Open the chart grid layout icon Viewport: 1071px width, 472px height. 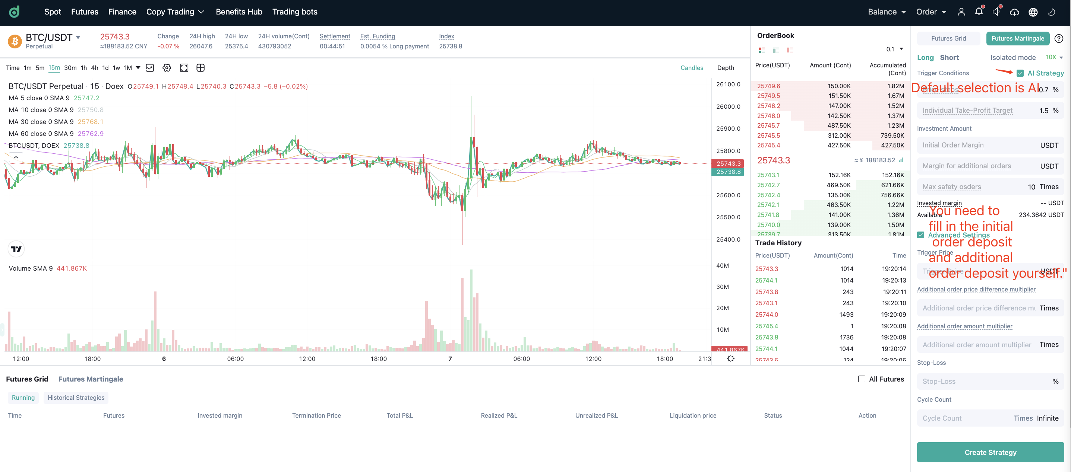(x=200, y=68)
